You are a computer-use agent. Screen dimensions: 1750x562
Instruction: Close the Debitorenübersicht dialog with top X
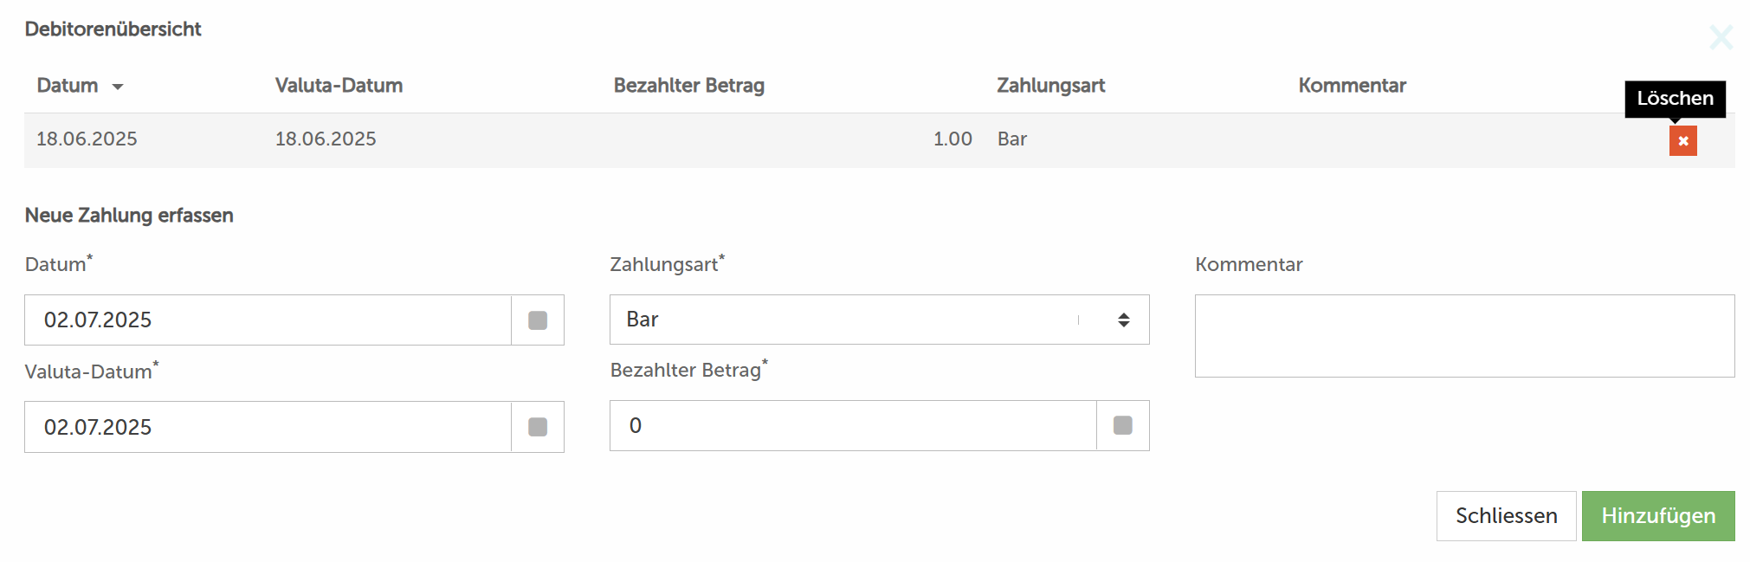click(x=1721, y=37)
